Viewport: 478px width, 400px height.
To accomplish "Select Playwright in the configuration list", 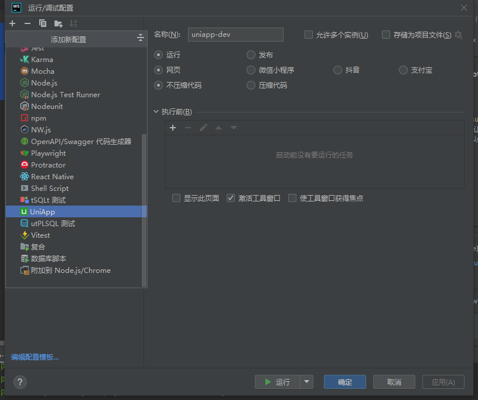I will click(48, 153).
